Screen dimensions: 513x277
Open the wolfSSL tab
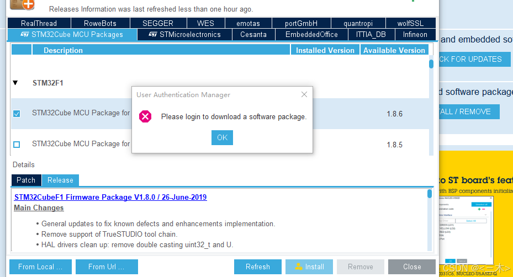[x=411, y=23]
